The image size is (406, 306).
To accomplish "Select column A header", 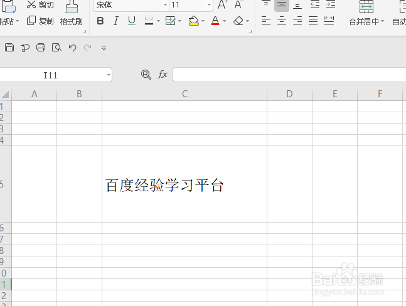I will coord(34,94).
